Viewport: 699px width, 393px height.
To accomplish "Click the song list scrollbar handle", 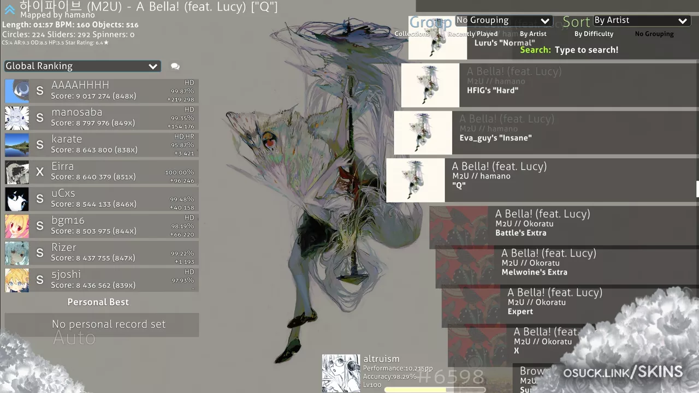I will [x=697, y=189].
